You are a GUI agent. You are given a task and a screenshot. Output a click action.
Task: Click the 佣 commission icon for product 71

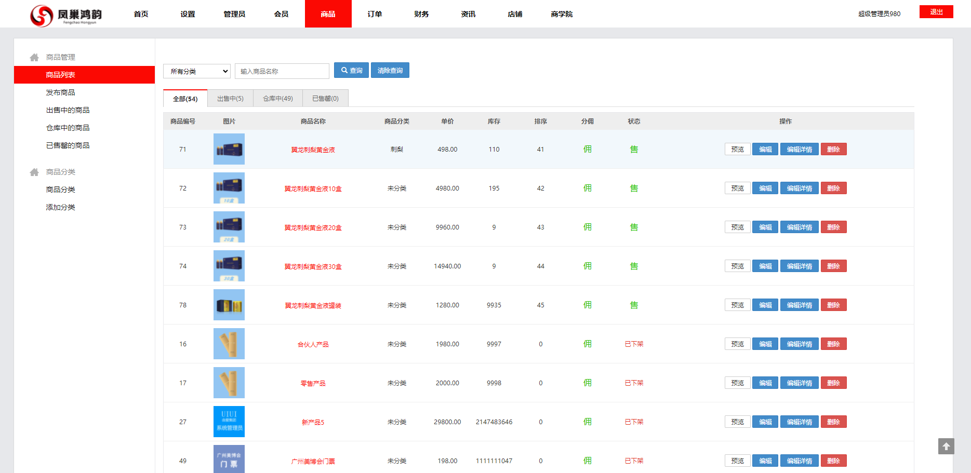coord(588,149)
